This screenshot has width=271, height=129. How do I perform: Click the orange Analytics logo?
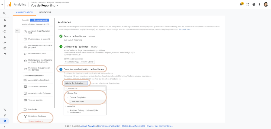[9, 5]
